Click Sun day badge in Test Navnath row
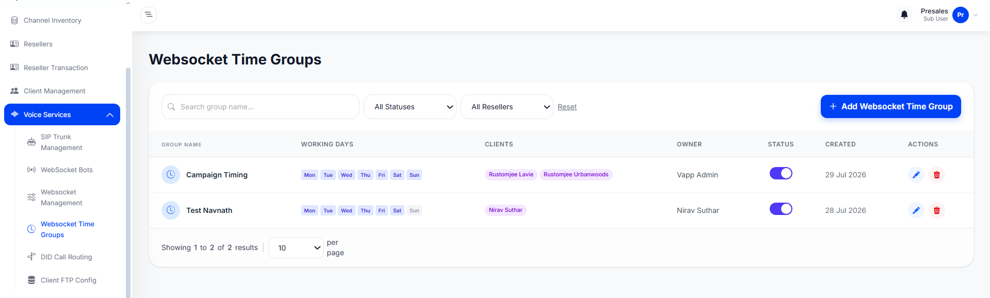990x298 pixels. click(x=414, y=210)
